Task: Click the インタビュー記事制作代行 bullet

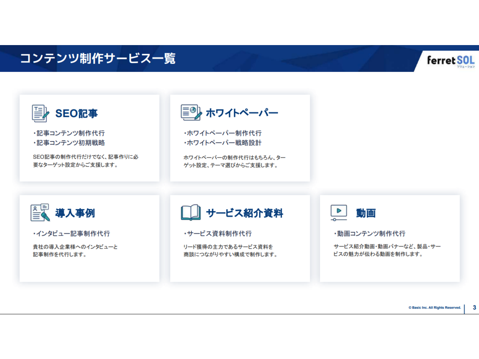Action: 71,233
